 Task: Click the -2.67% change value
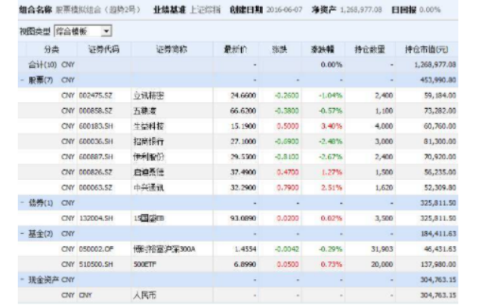click(x=331, y=157)
